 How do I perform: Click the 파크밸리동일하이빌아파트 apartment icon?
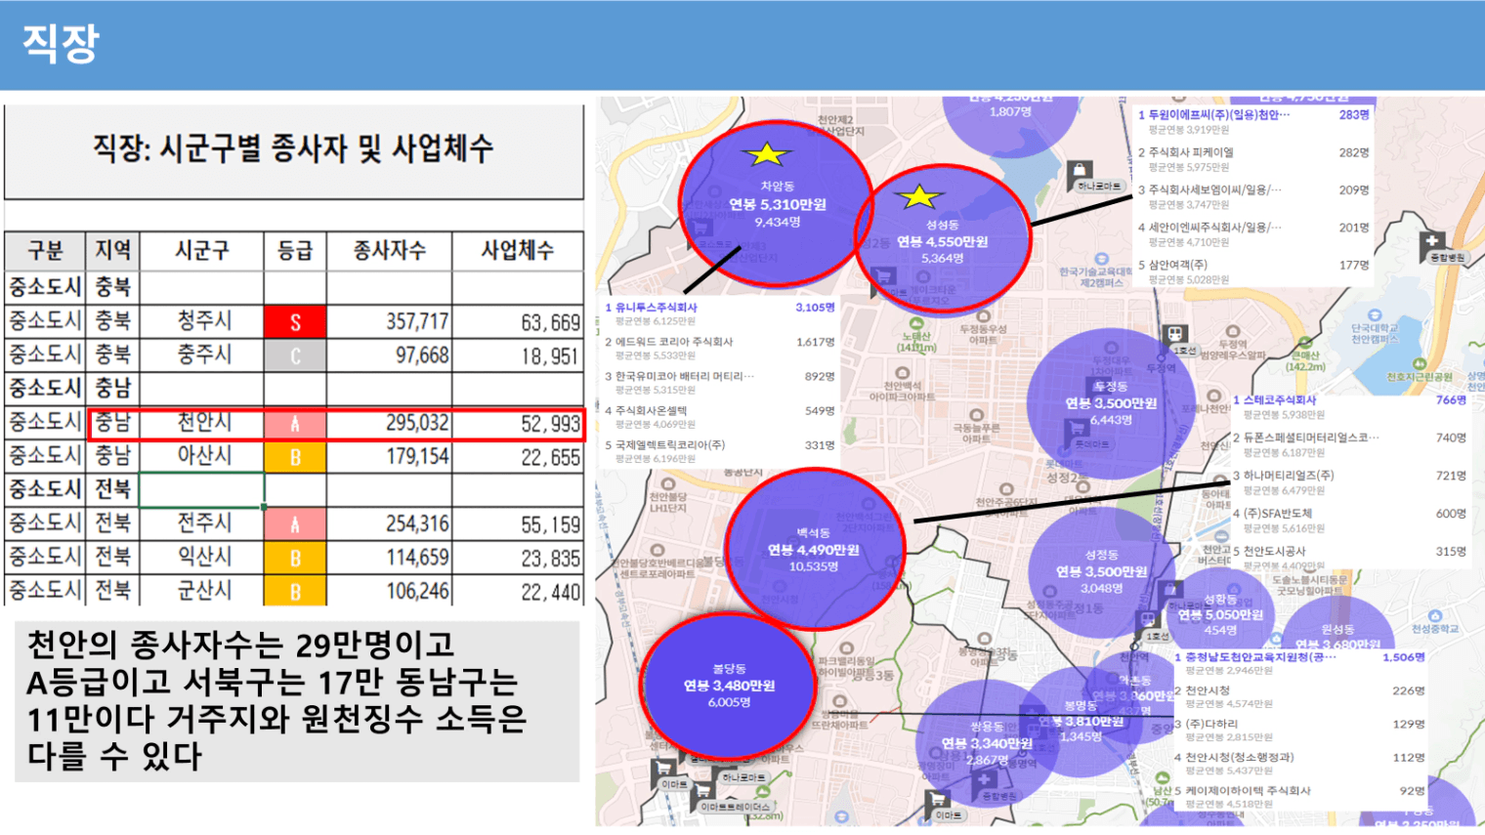pos(846,647)
